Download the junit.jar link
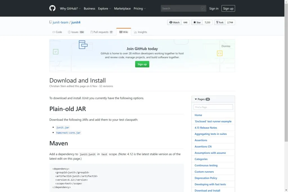Screen dimensions: 288x192 click(x=63, y=127)
